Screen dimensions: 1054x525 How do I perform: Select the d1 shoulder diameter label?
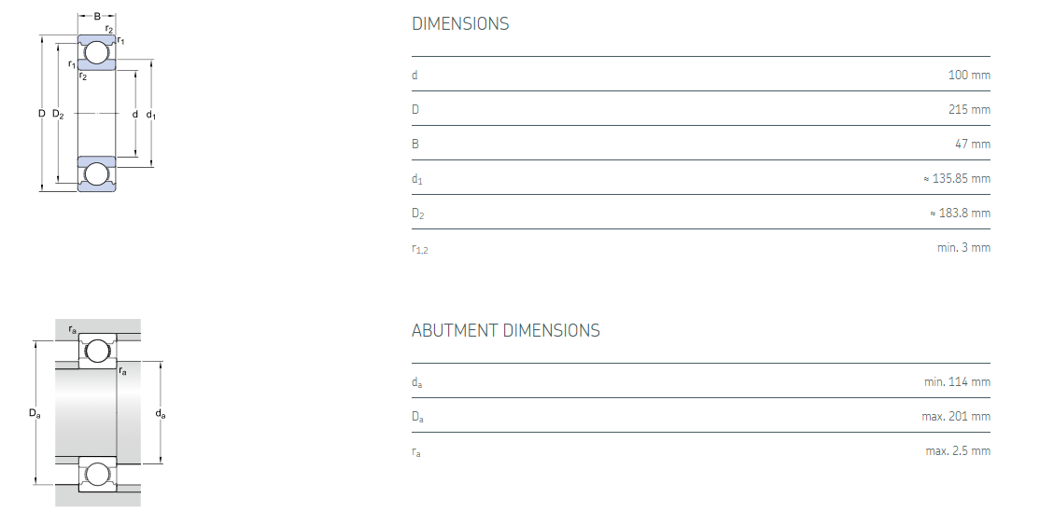point(417,179)
